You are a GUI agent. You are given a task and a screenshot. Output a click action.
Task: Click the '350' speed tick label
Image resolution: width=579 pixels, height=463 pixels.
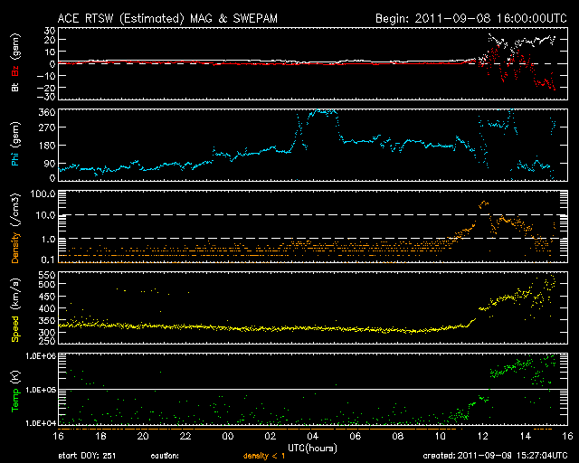coord(47,321)
